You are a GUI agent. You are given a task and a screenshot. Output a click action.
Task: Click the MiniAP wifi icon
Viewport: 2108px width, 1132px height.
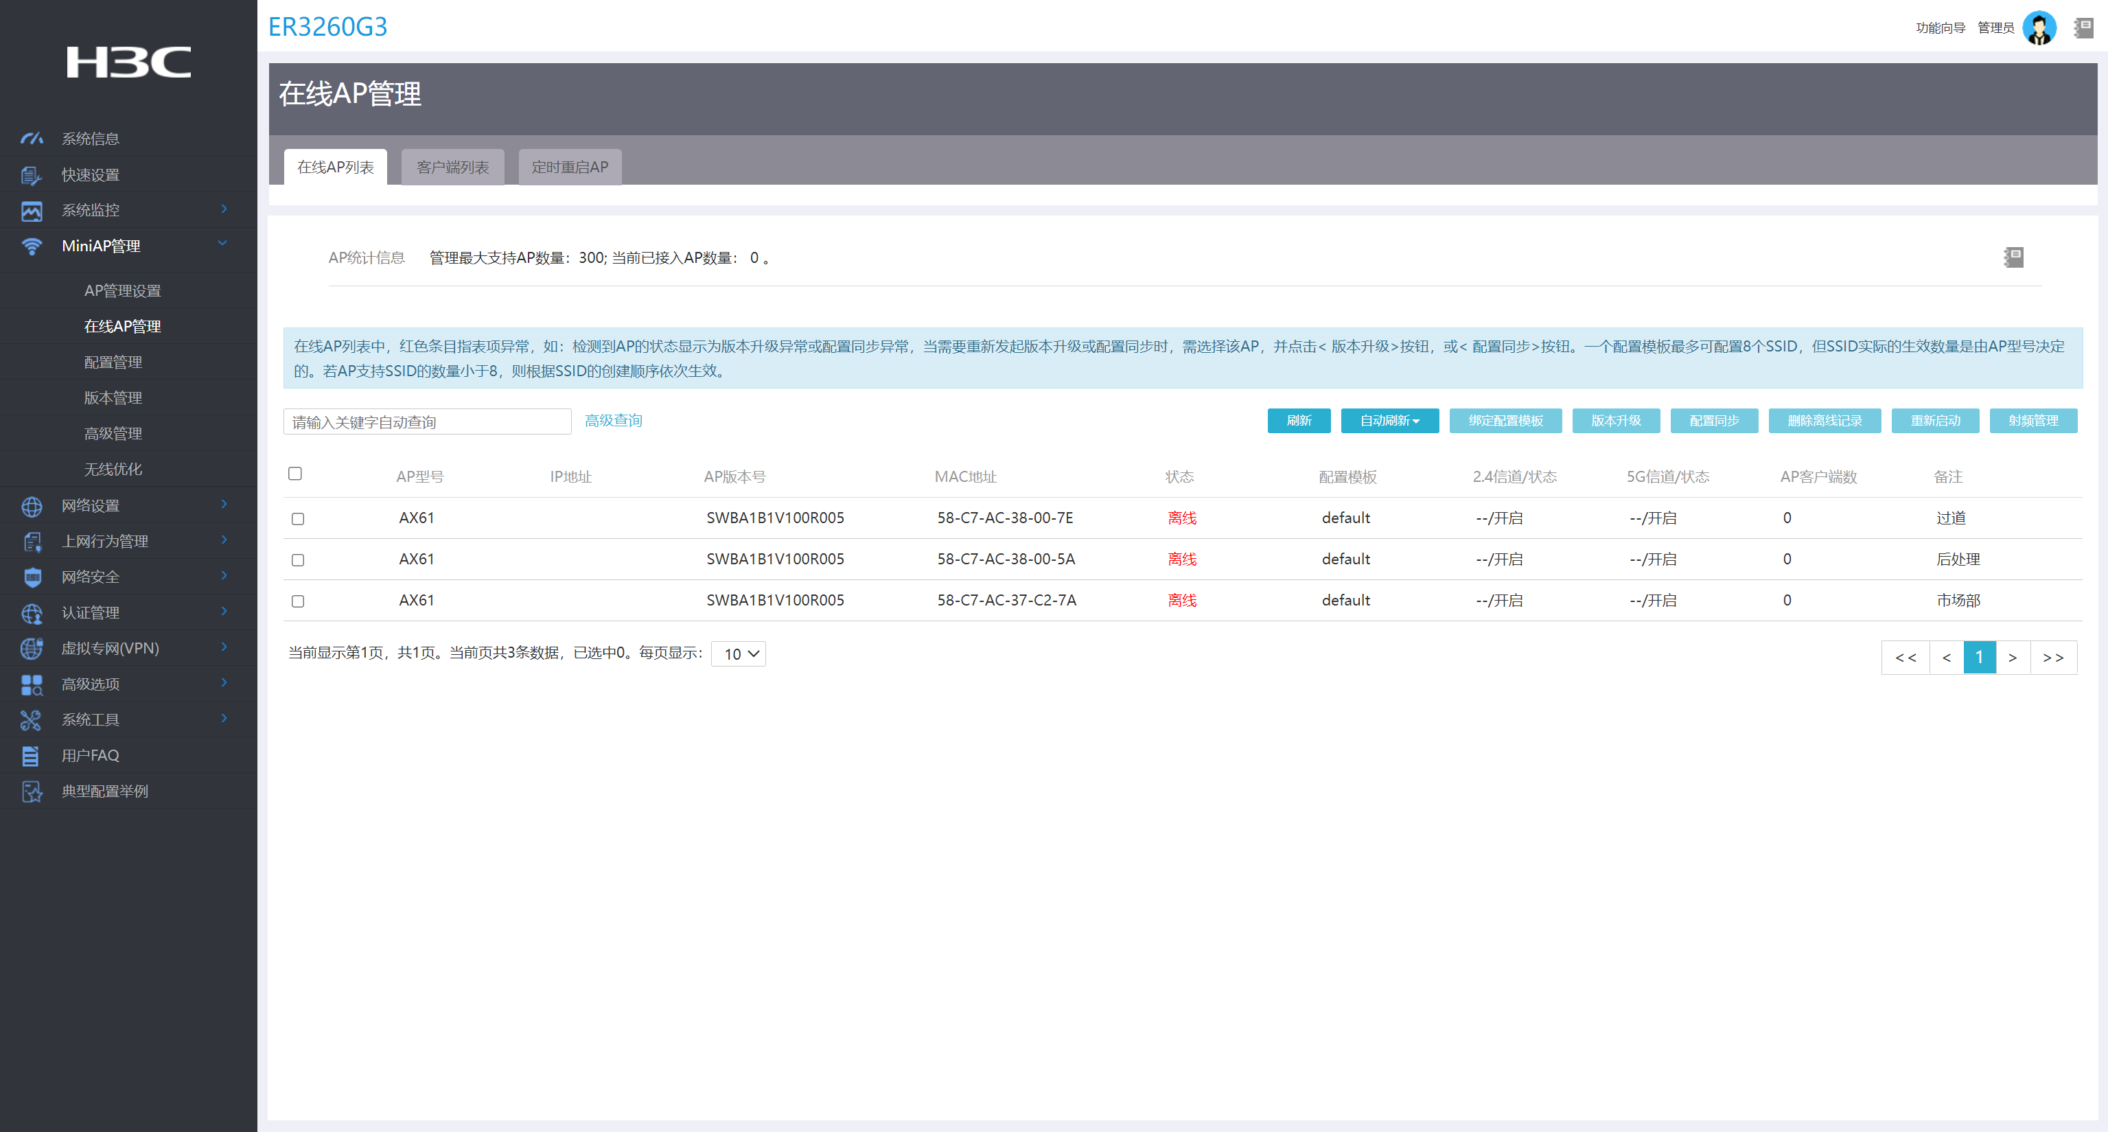(x=31, y=246)
